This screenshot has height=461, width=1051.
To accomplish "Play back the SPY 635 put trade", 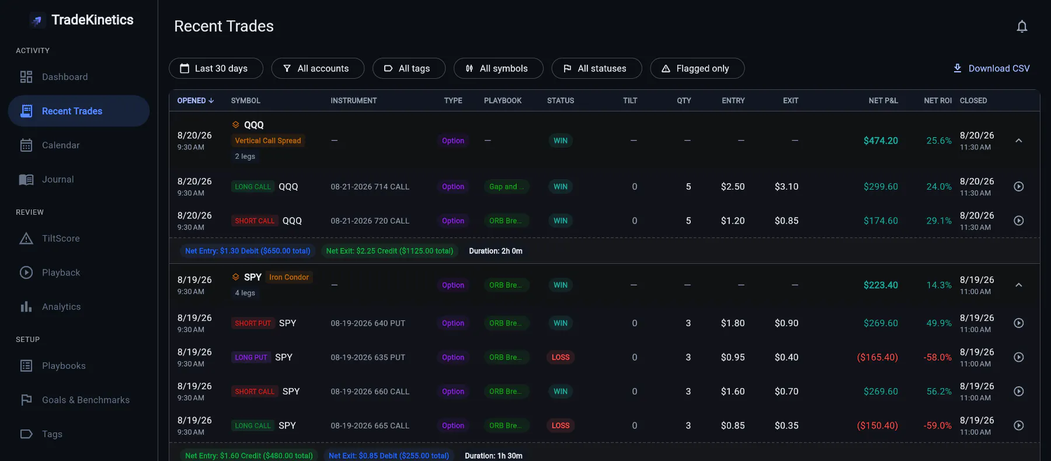I will click(1019, 357).
